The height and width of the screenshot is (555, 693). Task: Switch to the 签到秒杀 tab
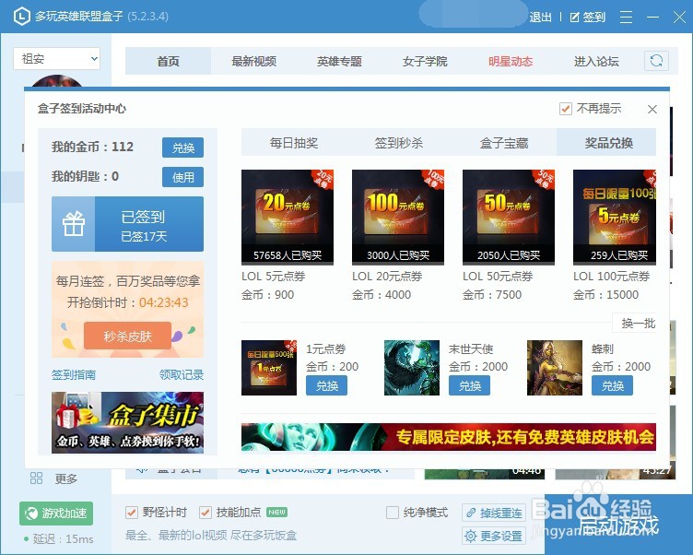[399, 142]
